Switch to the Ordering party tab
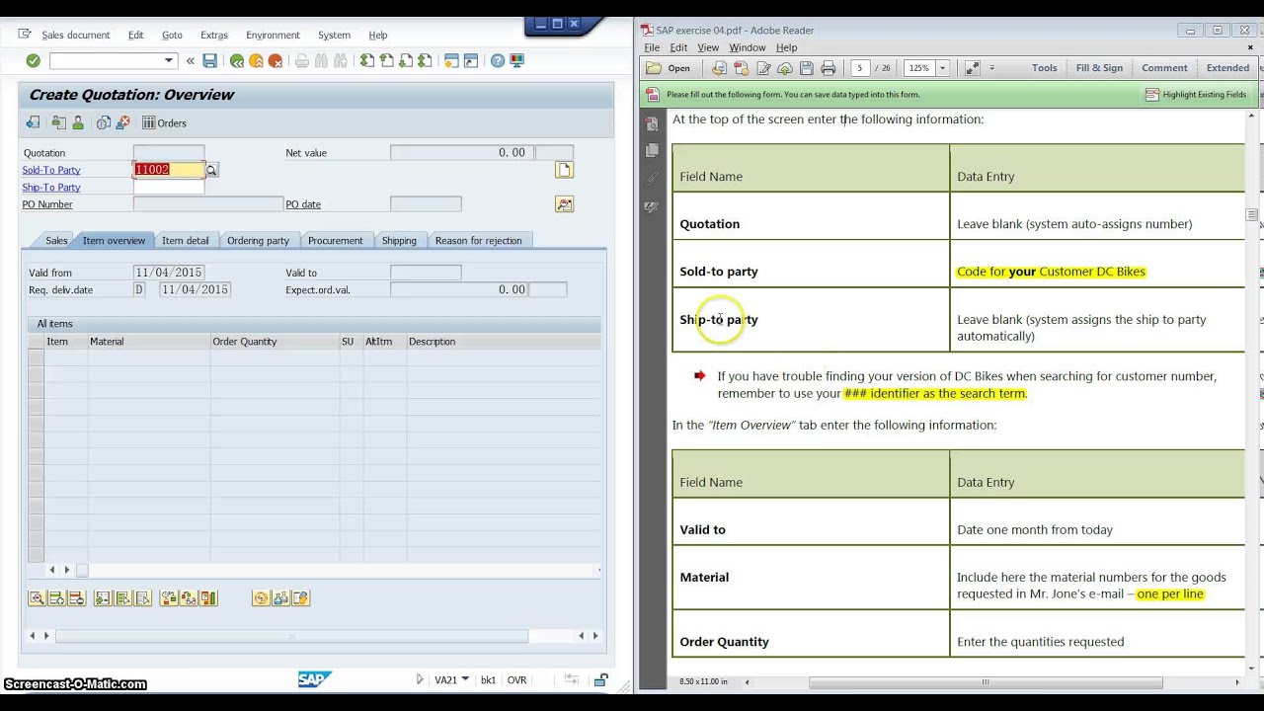 pyautogui.click(x=258, y=241)
